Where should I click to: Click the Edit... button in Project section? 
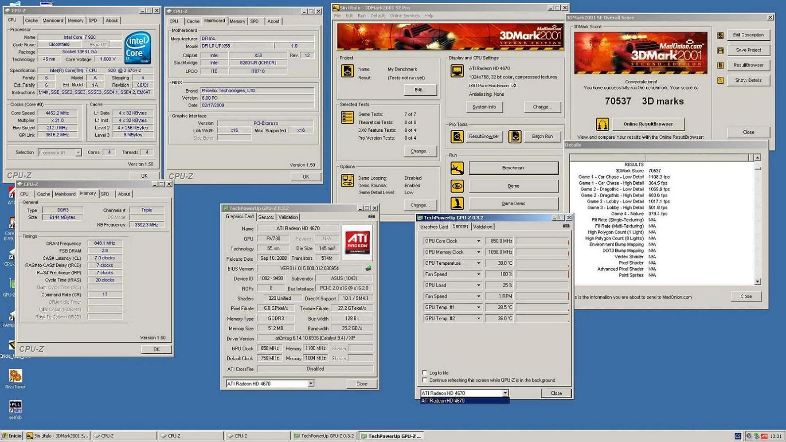(x=420, y=90)
